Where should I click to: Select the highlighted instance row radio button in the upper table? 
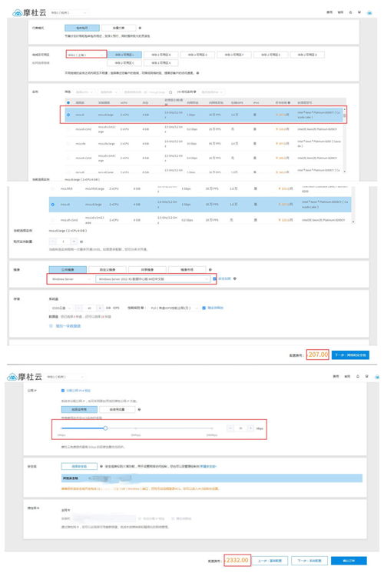68,115
